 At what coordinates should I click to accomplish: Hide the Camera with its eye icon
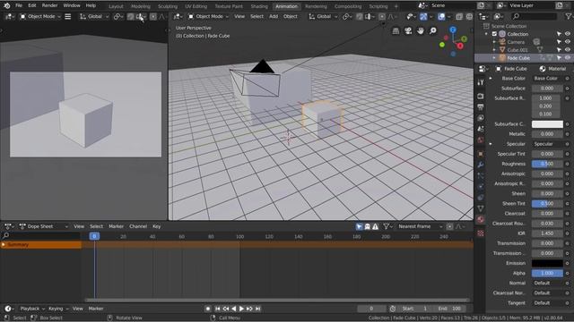point(568,42)
